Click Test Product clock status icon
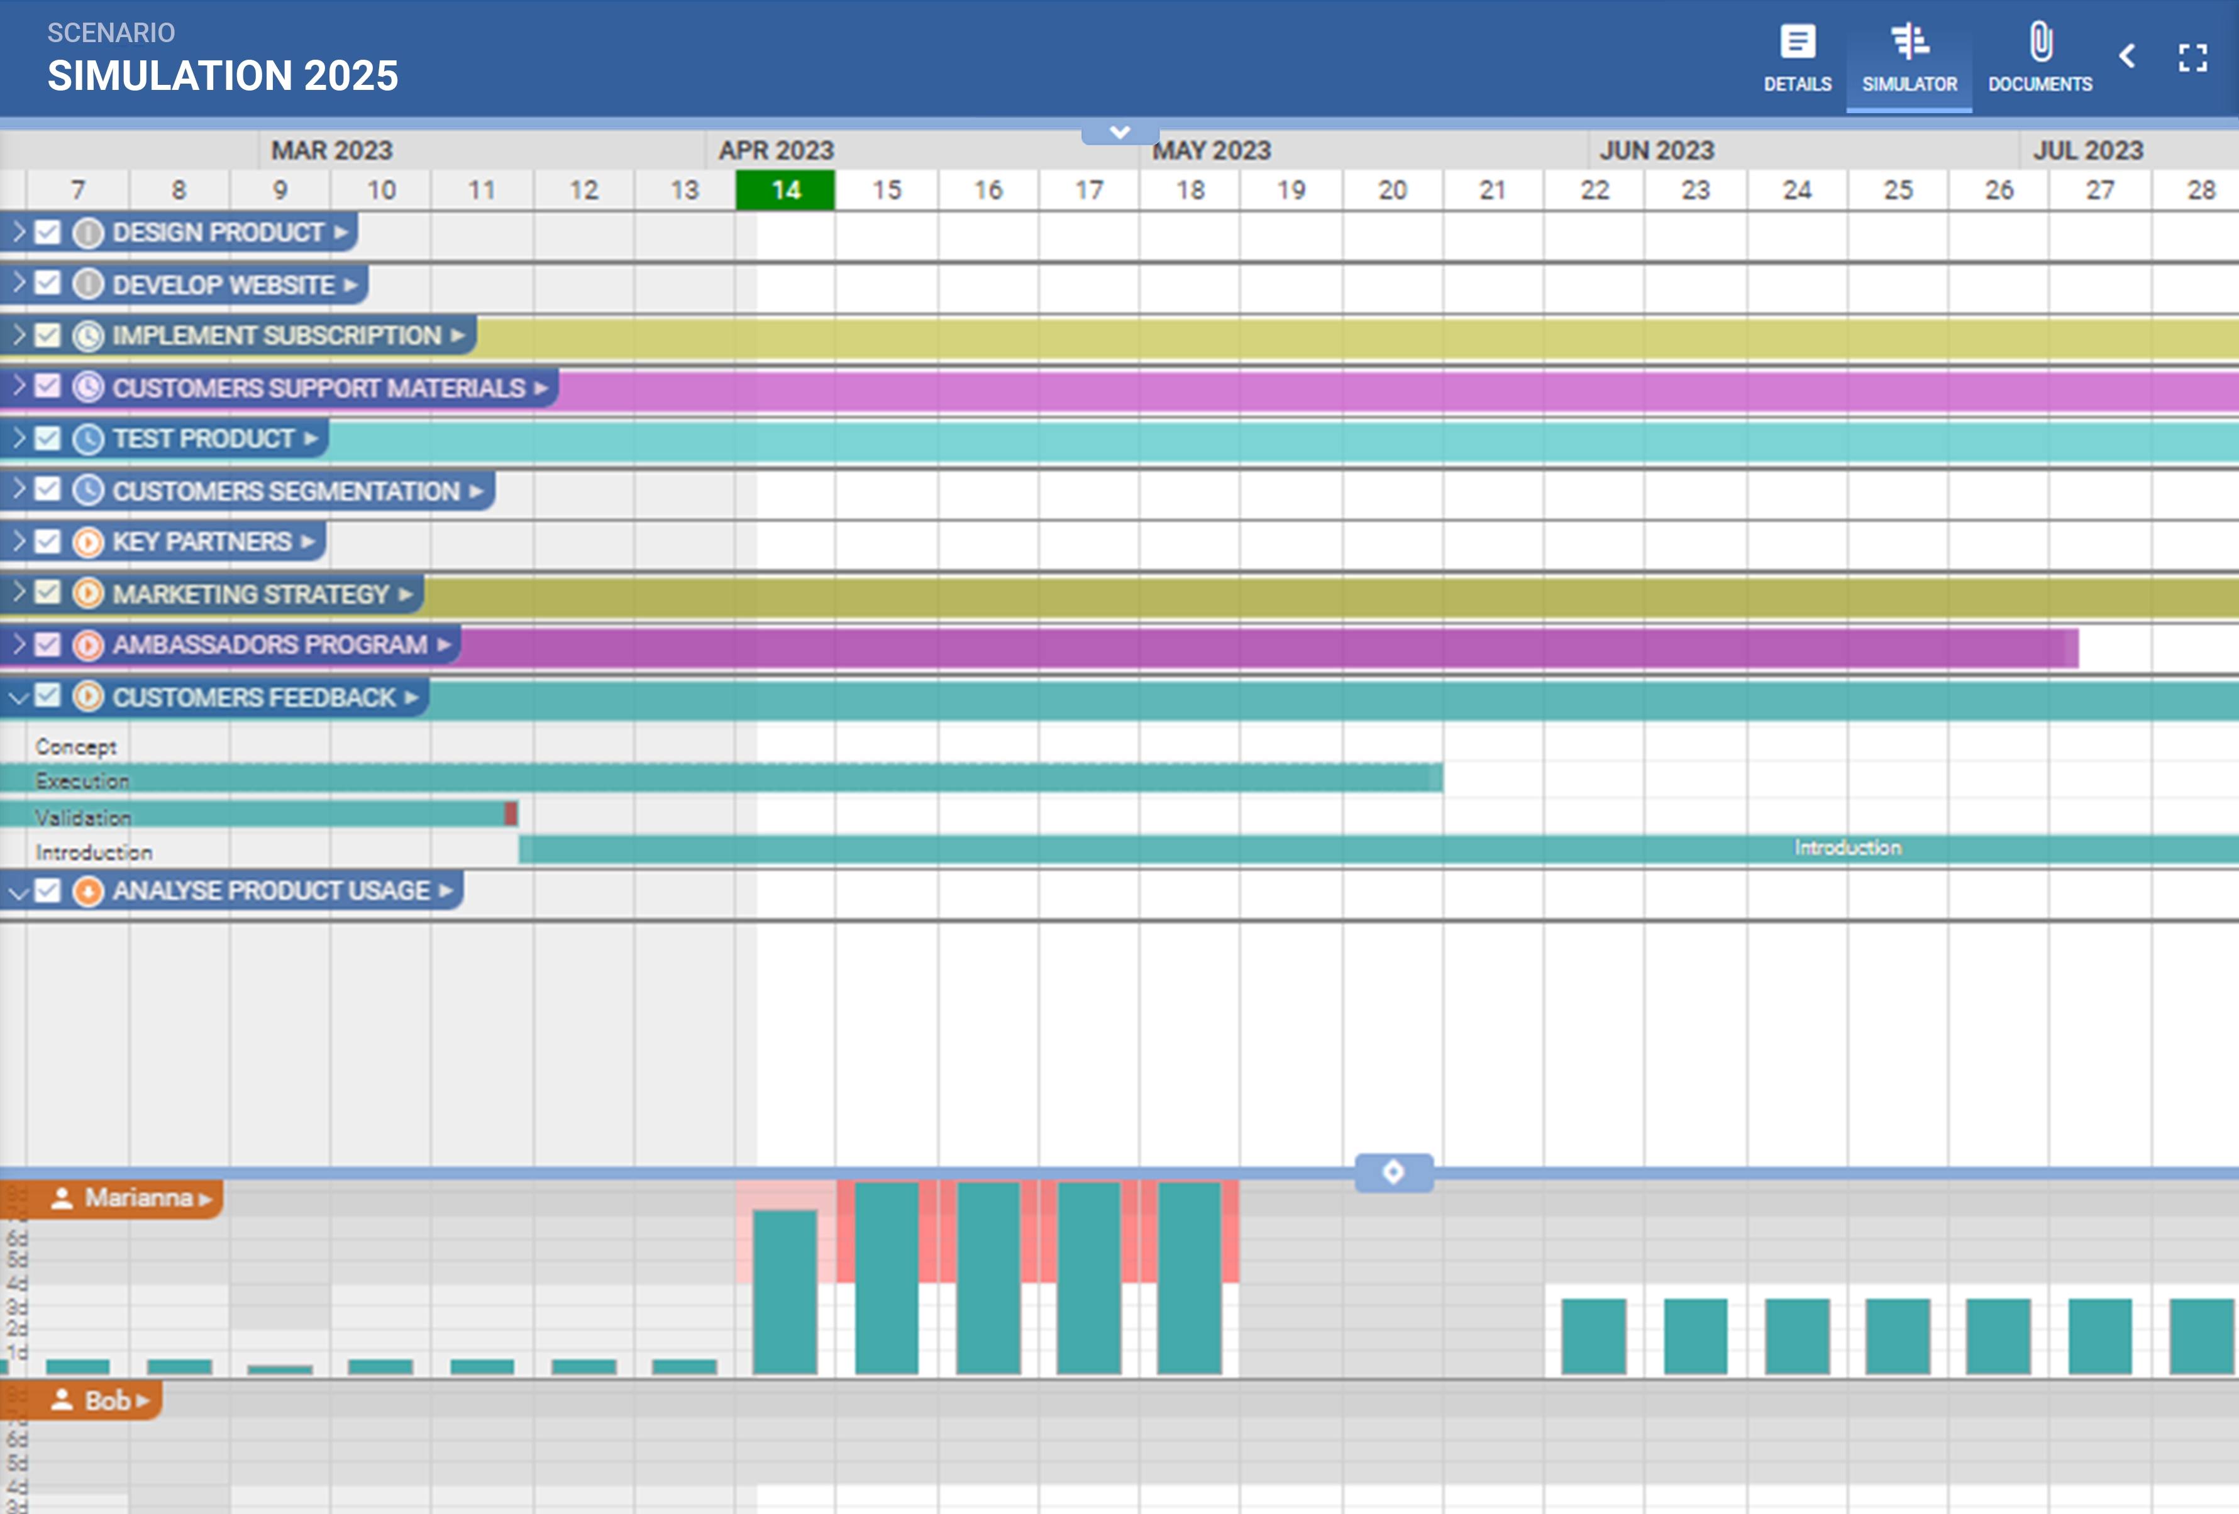 coord(87,439)
